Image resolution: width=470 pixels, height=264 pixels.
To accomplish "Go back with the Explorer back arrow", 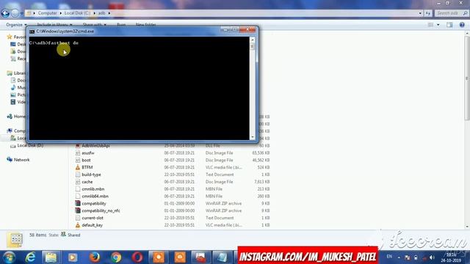I will click(5, 13).
